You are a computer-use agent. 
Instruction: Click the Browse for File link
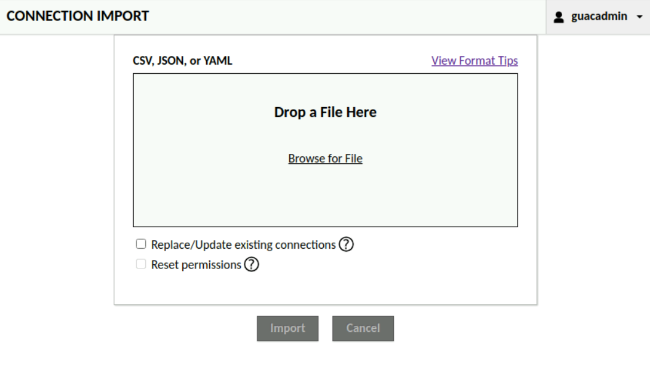(325, 158)
